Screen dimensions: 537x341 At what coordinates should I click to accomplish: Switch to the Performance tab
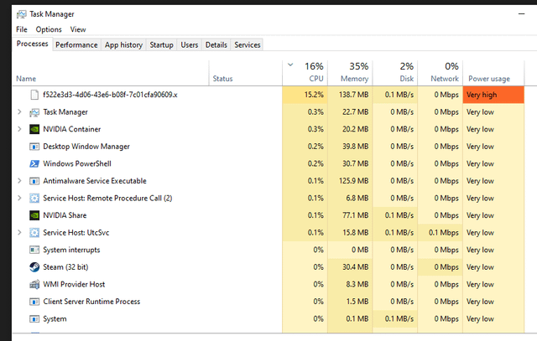[x=76, y=44]
